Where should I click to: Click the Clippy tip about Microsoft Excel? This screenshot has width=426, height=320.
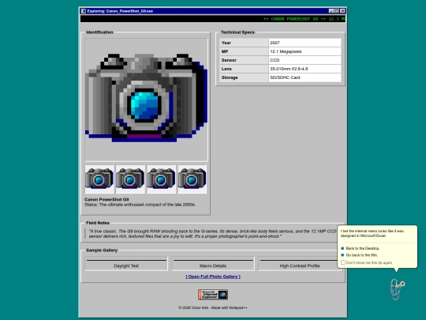372,233
